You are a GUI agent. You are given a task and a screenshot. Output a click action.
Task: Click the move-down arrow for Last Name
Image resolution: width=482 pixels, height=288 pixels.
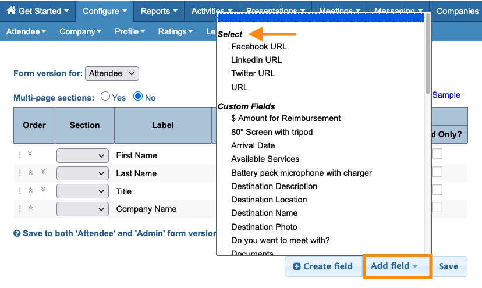(x=42, y=172)
